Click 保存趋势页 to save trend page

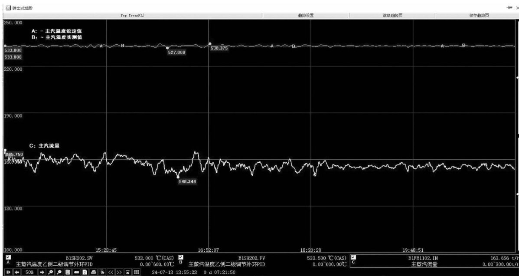coord(479,15)
